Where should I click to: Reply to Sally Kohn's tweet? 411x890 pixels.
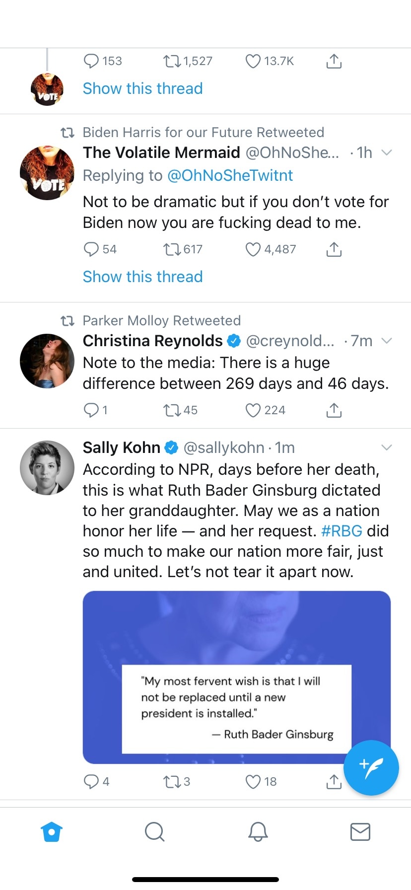(x=91, y=782)
